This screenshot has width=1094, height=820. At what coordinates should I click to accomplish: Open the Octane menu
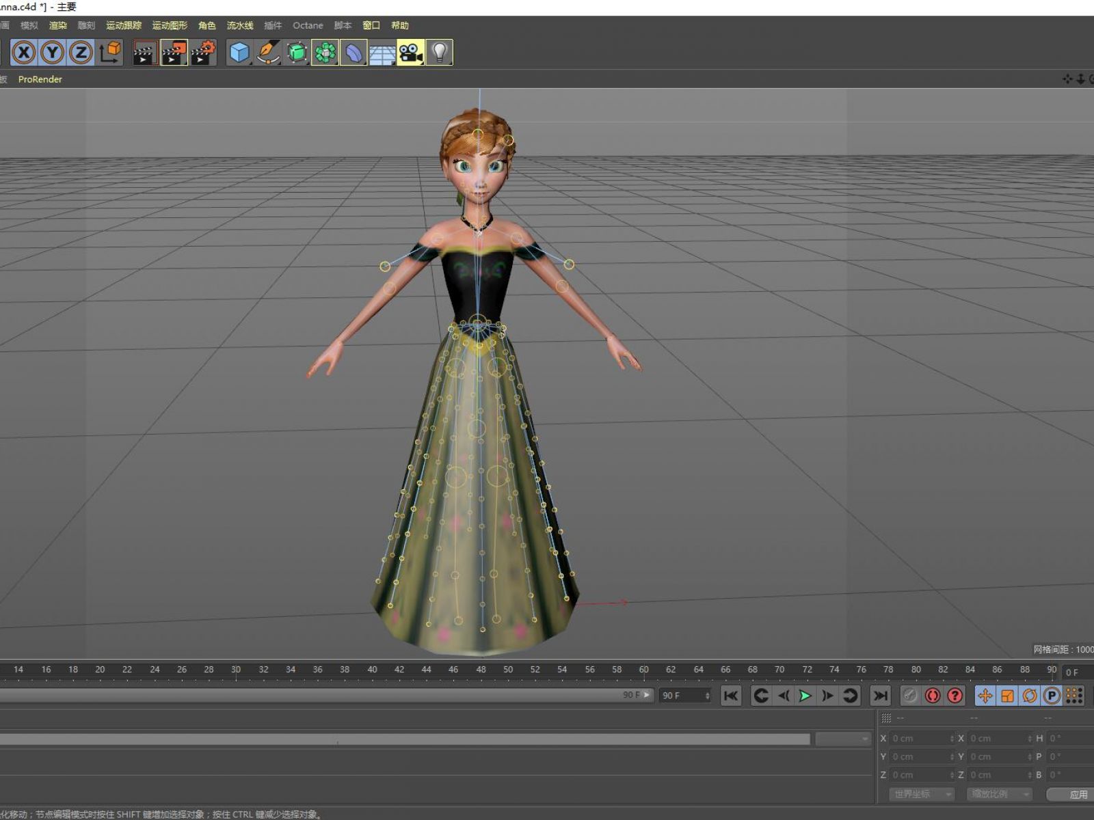308,25
